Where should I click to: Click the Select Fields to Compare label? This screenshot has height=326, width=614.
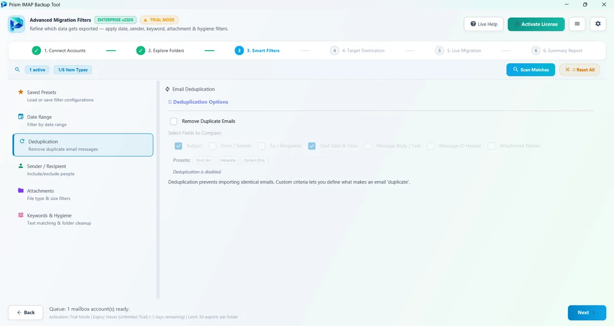(x=195, y=133)
